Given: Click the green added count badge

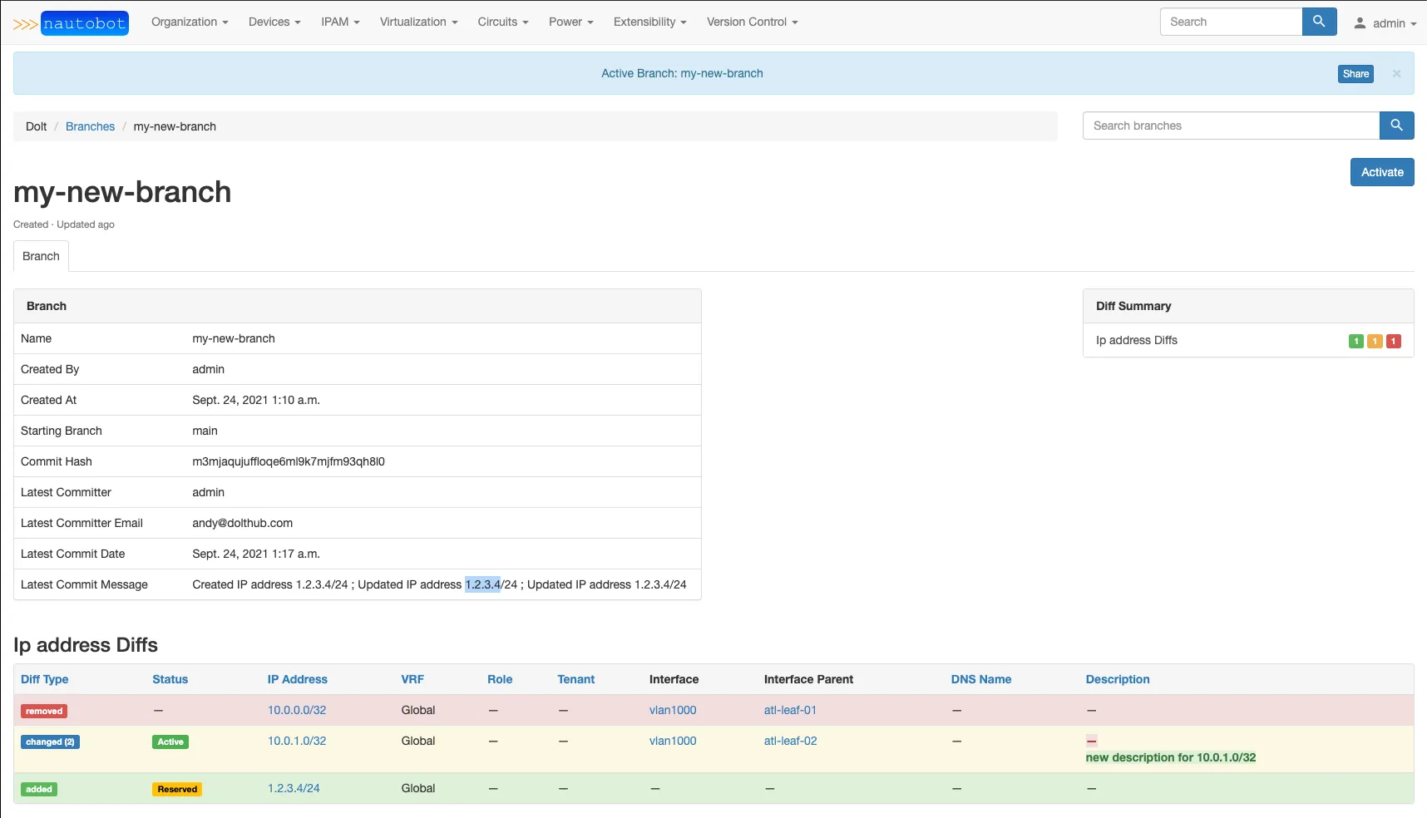Looking at the screenshot, I should (1355, 341).
